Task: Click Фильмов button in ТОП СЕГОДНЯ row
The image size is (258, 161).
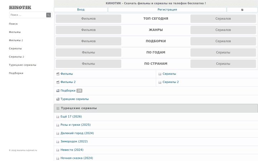Action: (x=89, y=19)
